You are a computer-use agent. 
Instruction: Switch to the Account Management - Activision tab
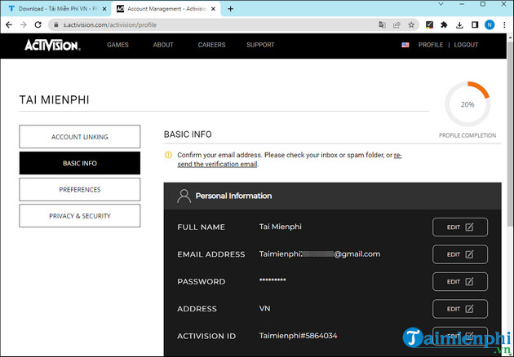click(x=166, y=9)
